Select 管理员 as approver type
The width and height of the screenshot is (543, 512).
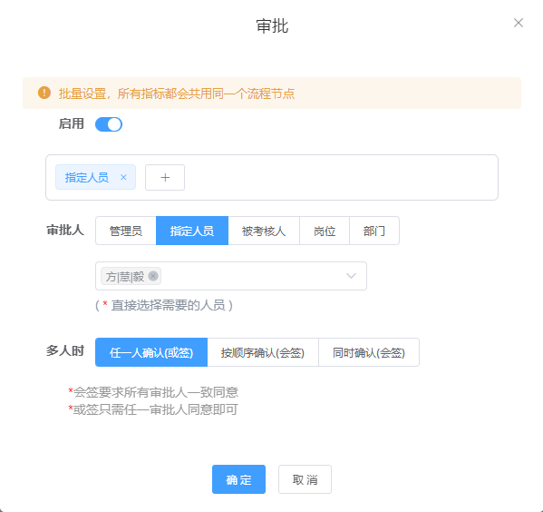[x=126, y=231]
